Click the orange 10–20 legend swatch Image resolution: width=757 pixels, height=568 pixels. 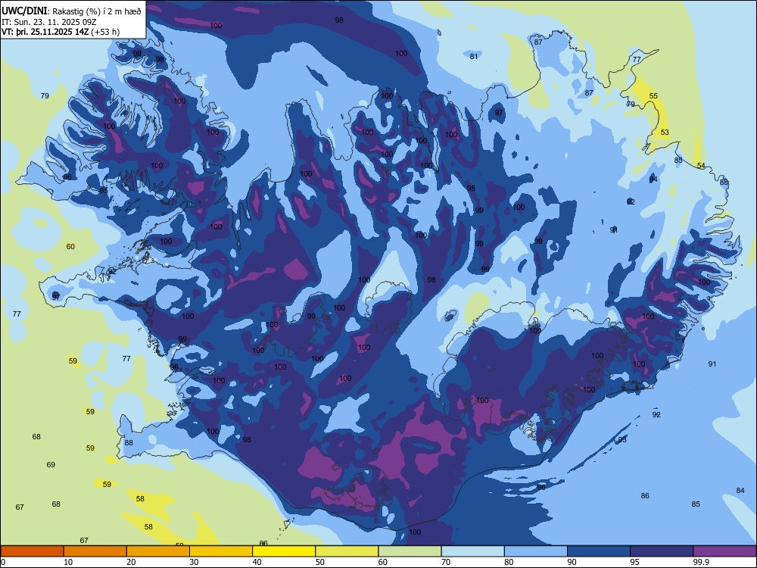95,551
